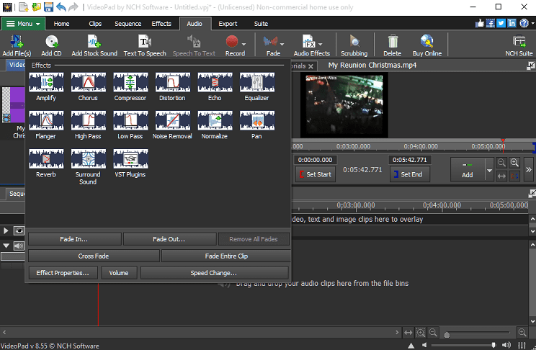
Task: Apply the High Pass filter
Action: pyautogui.click(x=88, y=125)
